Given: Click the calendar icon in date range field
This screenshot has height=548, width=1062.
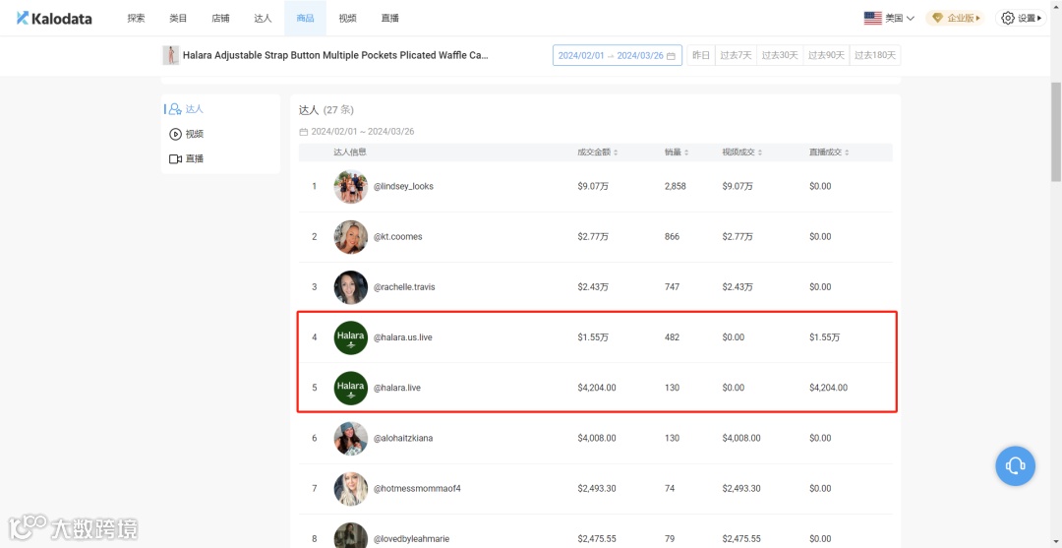Looking at the screenshot, I should (672, 56).
